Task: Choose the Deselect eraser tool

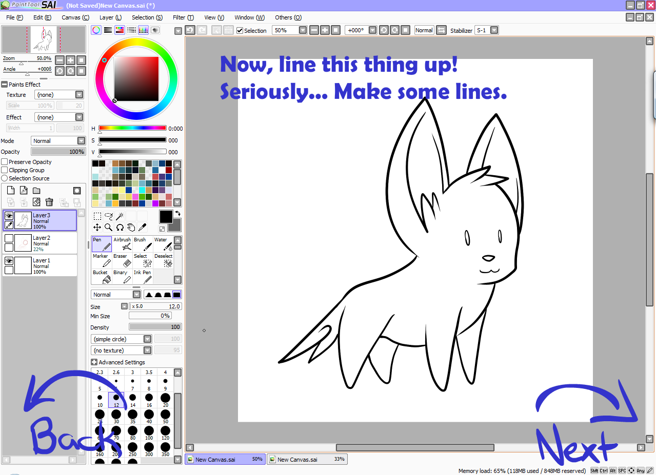Action: pos(163,260)
